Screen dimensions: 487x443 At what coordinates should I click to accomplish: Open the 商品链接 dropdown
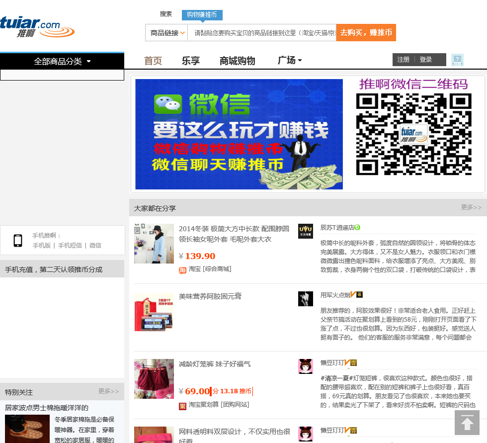pyautogui.click(x=167, y=33)
